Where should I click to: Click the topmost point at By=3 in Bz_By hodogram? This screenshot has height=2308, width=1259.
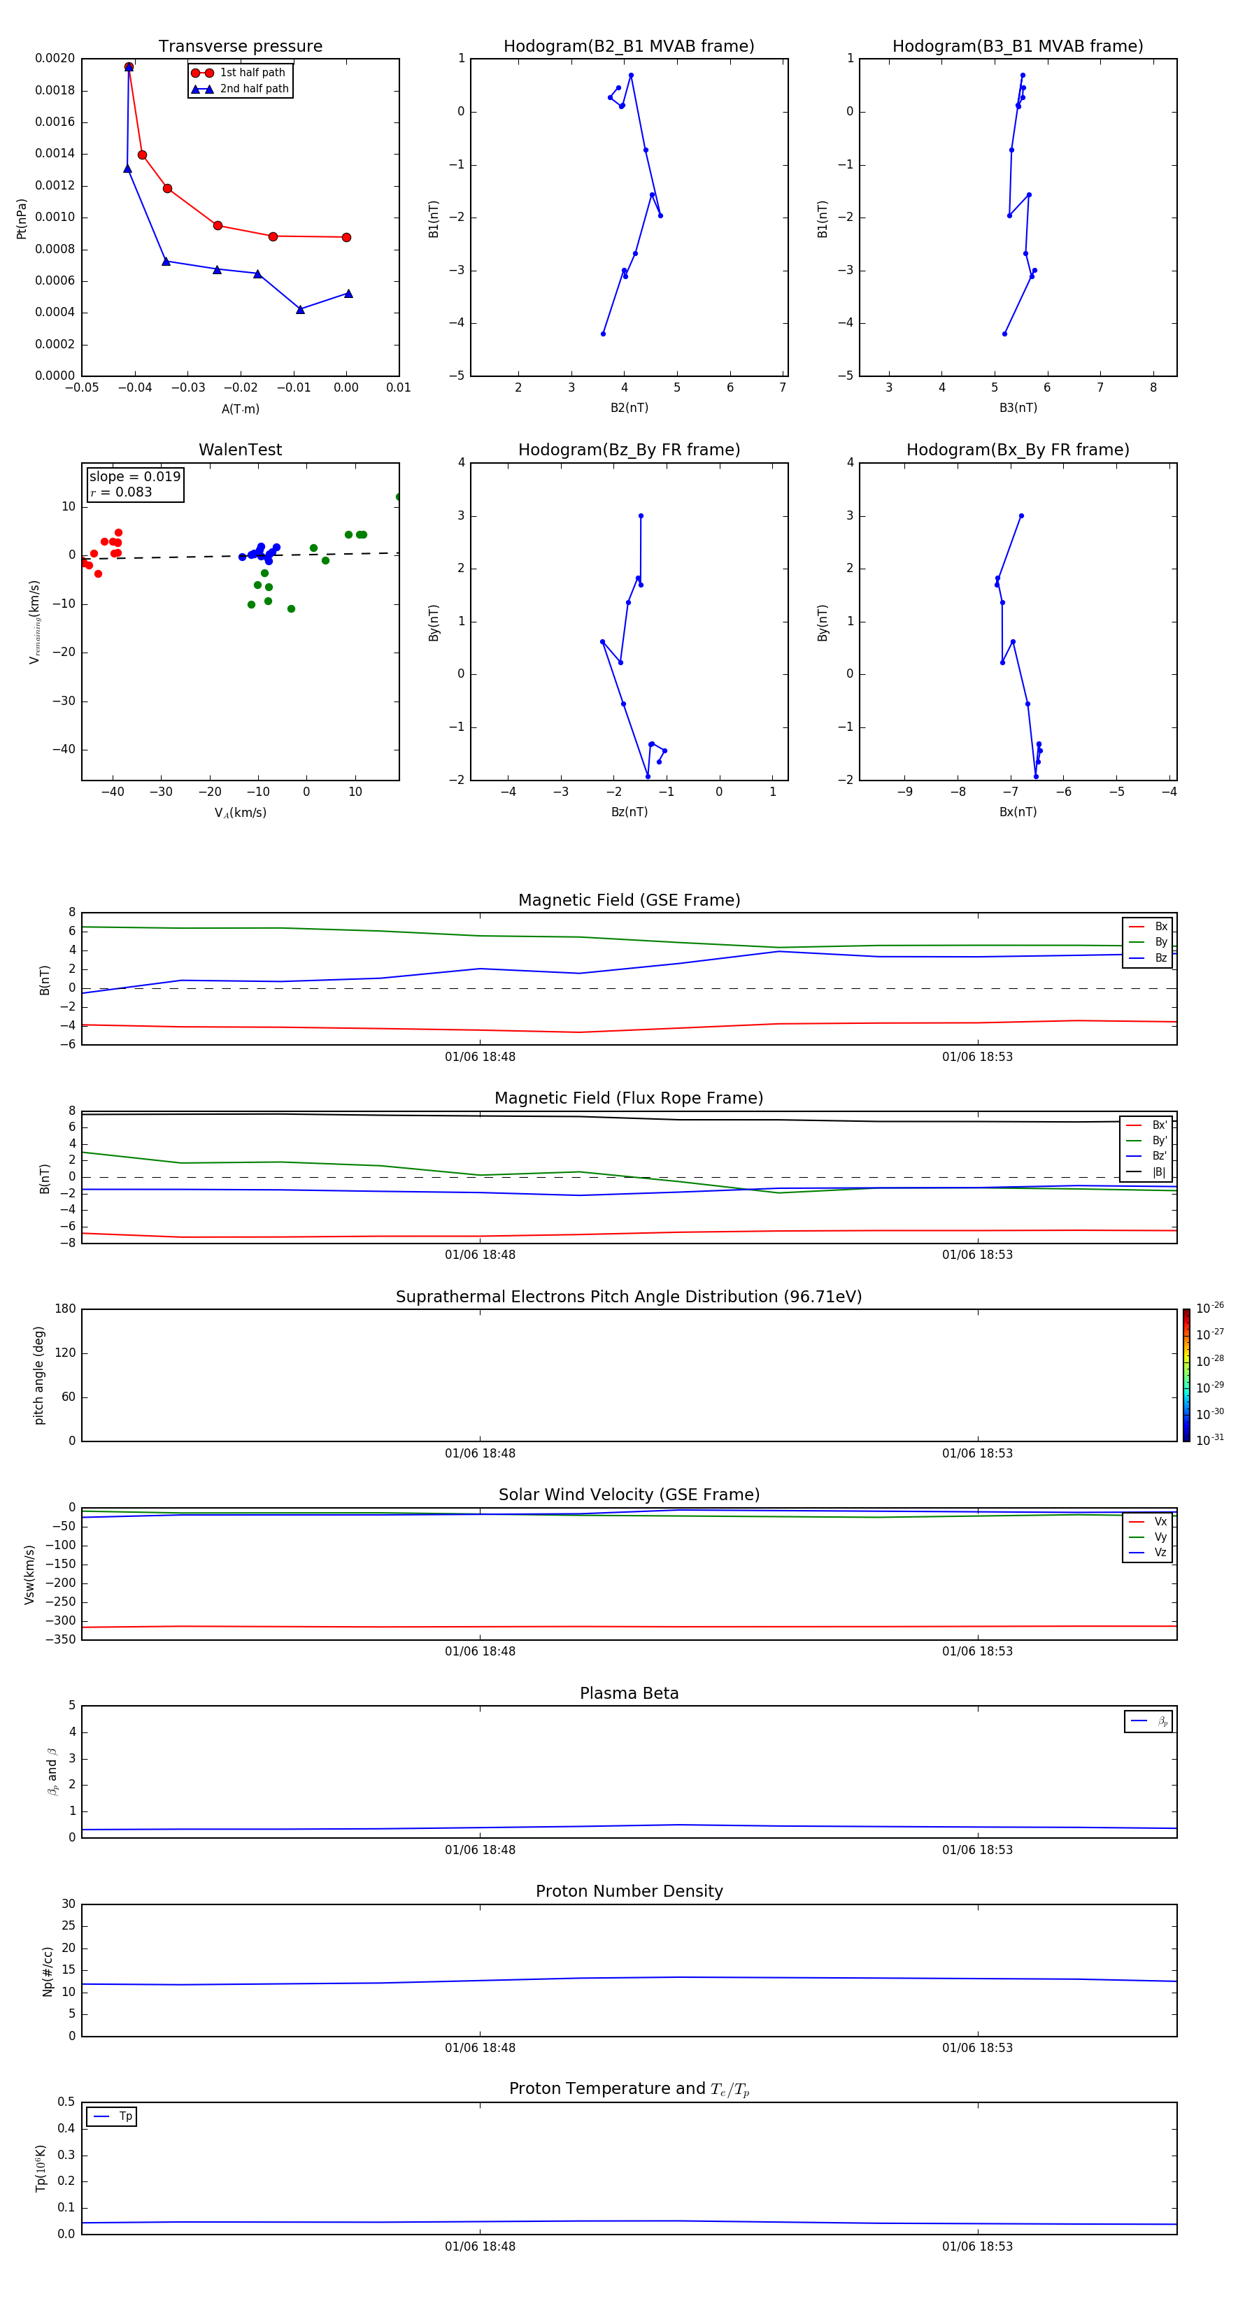pos(641,516)
